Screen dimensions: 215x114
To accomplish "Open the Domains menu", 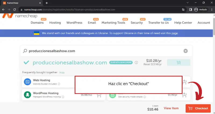I will (37, 23).
